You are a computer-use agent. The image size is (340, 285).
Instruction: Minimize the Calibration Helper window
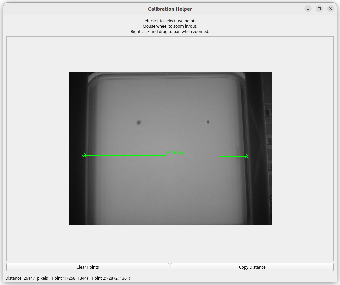coord(308,9)
